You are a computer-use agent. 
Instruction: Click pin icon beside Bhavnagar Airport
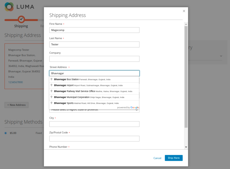pos(51,85)
